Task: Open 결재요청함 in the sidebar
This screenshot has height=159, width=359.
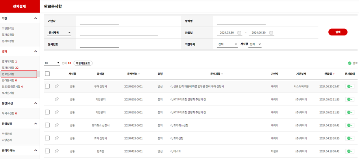Action: 8,35
